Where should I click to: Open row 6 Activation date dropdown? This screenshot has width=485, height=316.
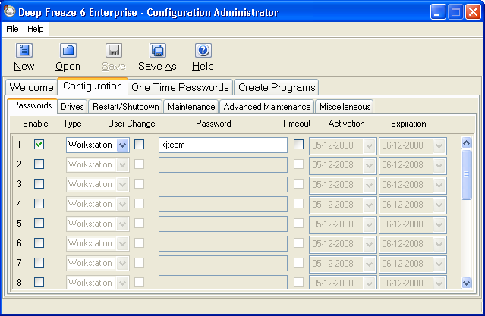pyautogui.click(x=370, y=244)
